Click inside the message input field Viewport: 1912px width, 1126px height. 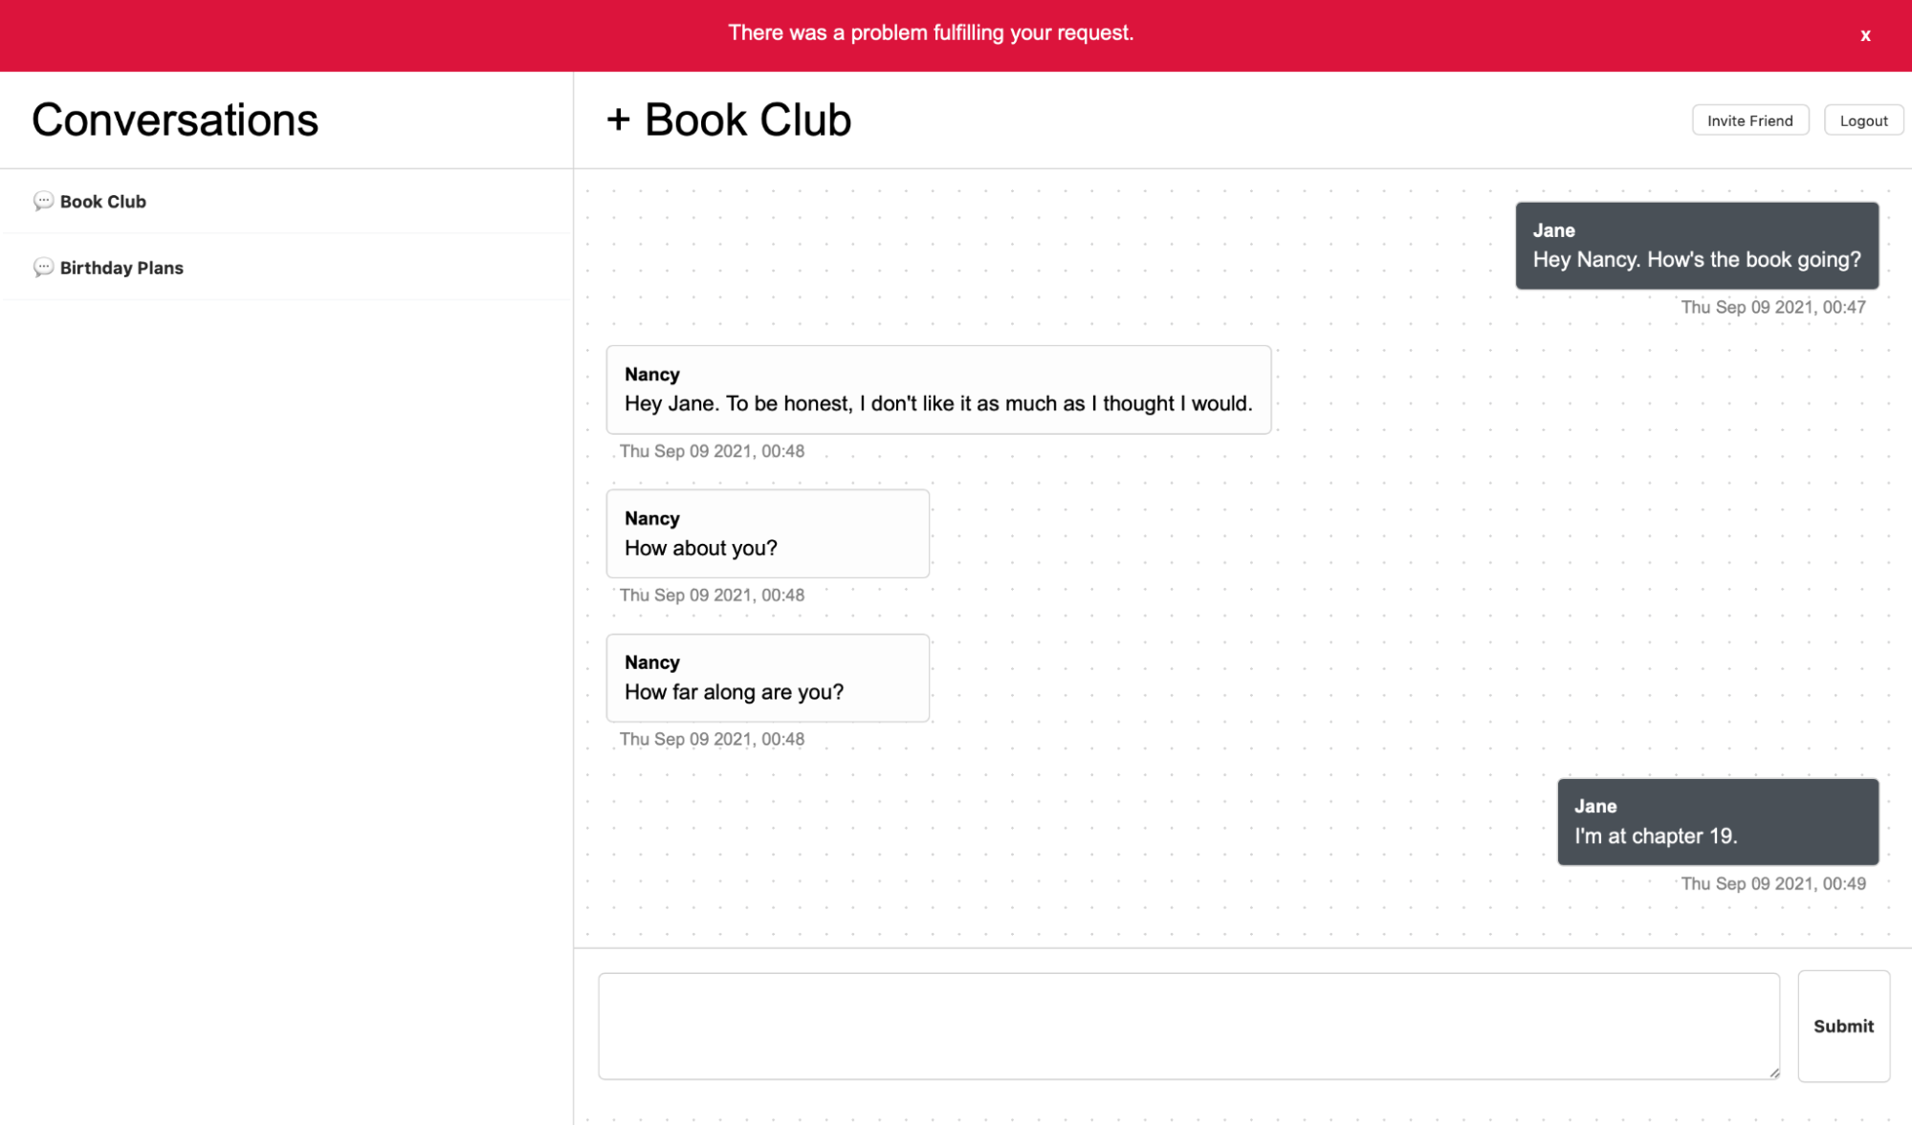[x=1188, y=1025]
